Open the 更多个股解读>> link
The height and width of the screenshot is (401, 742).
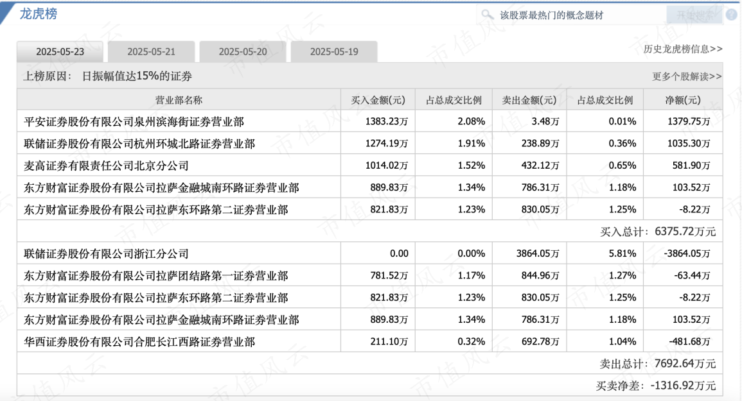[687, 76]
